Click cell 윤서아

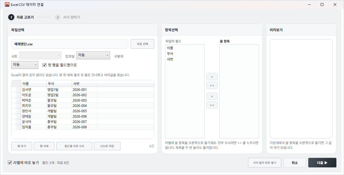coord(34,122)
